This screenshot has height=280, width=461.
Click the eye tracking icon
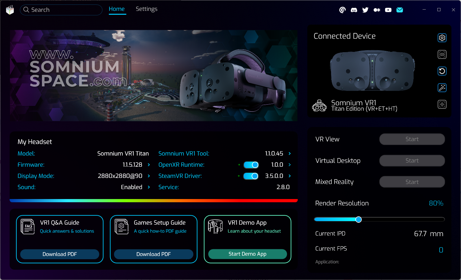pyautogui.click(x=442, y=54)
